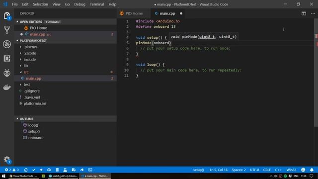The width and height of the screenshot is (318, 179).
Task: Open the Debug menu
Action: (x=79, y=4)
